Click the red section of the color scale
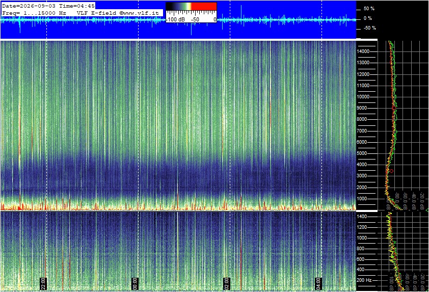 (204, 6)
